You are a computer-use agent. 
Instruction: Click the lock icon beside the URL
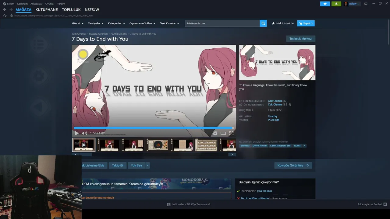pos(12,16)
